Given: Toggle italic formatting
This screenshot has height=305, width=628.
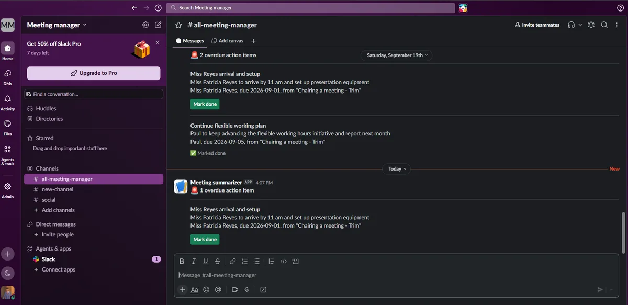Looking at the screenshot, I should pos(194,262).
